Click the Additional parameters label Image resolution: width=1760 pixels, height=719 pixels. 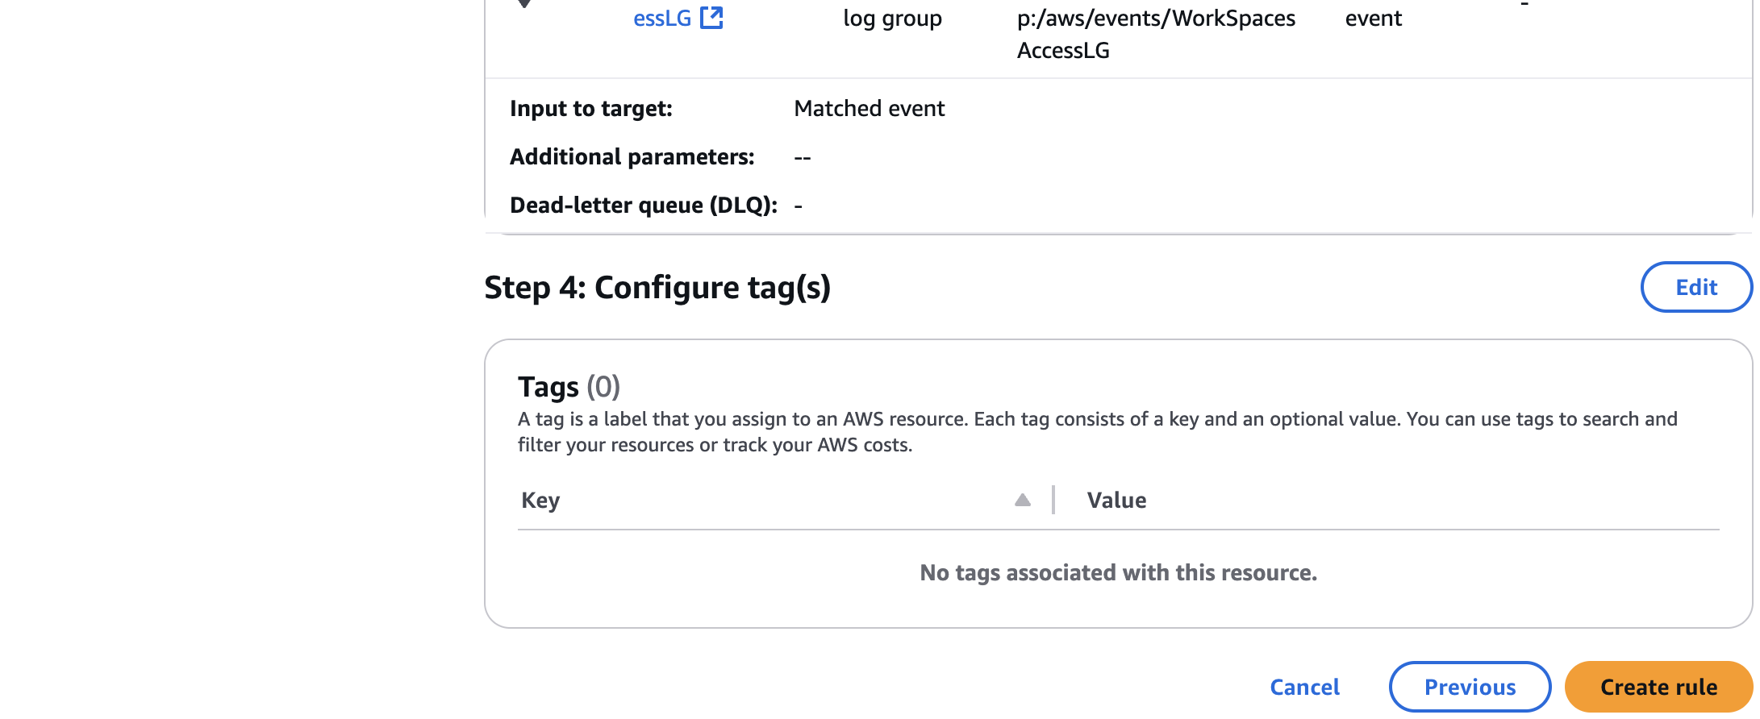pyautogui.click(x=632, y=157)
